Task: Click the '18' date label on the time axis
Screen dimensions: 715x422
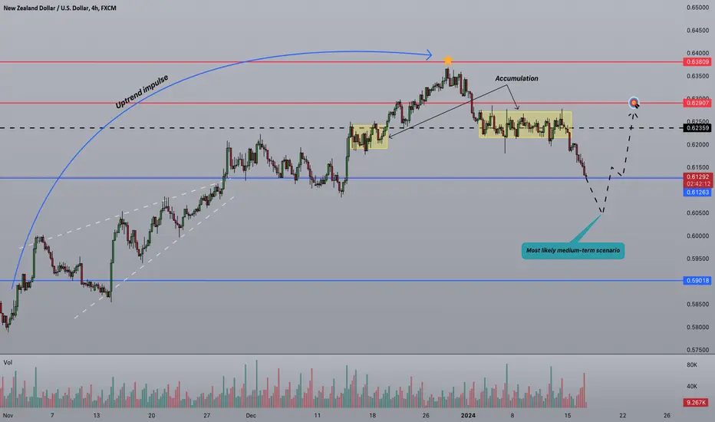Action: (x=372, y=416)
